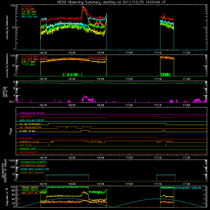Click the 17:30 tick label under the decimation panel

pos(186,184)
